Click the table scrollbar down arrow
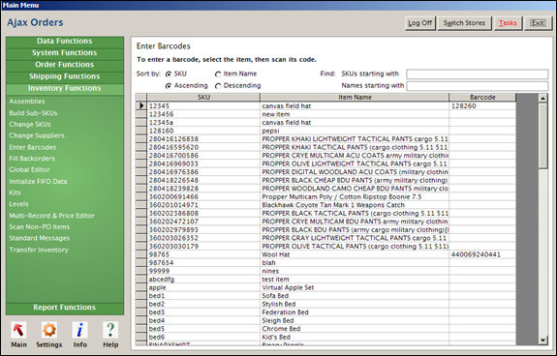The height and width of the screenshot is (356, 557). point(542,341)
